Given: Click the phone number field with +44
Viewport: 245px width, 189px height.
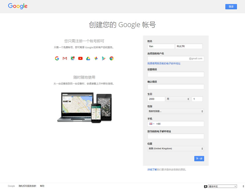Looking at the screenshot, I should [x=175, y=124].
